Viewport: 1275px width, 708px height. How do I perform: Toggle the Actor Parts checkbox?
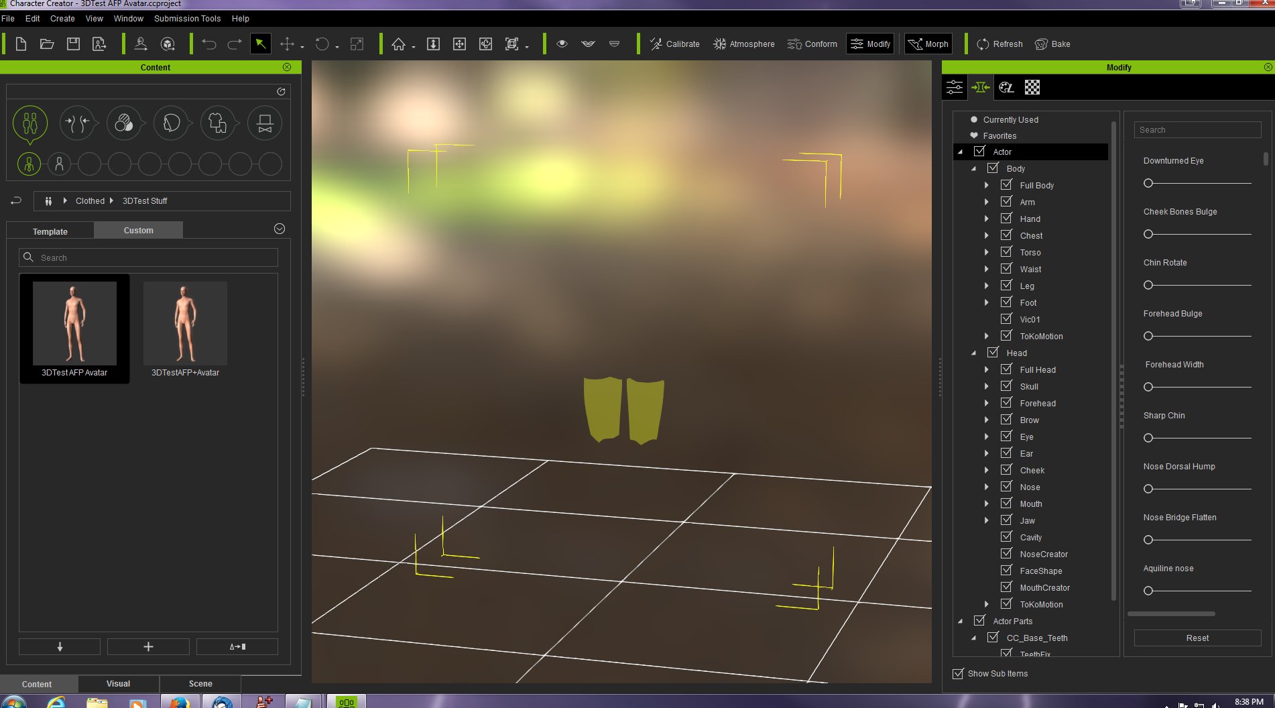[979, 621]
